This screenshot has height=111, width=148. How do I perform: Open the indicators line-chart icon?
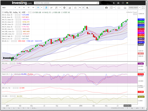51,8
